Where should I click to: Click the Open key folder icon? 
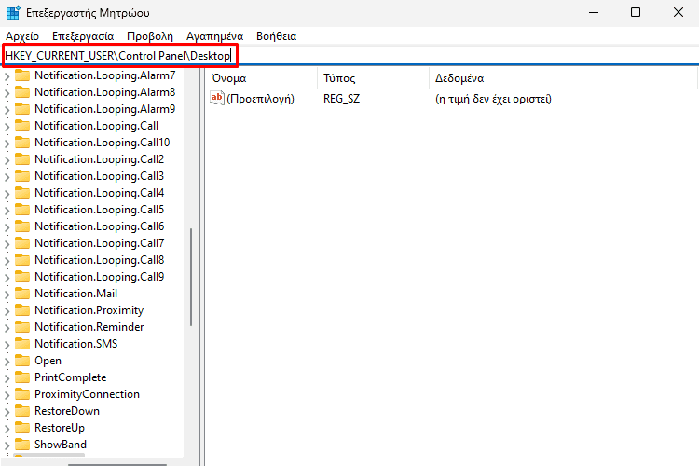(22, 361)
